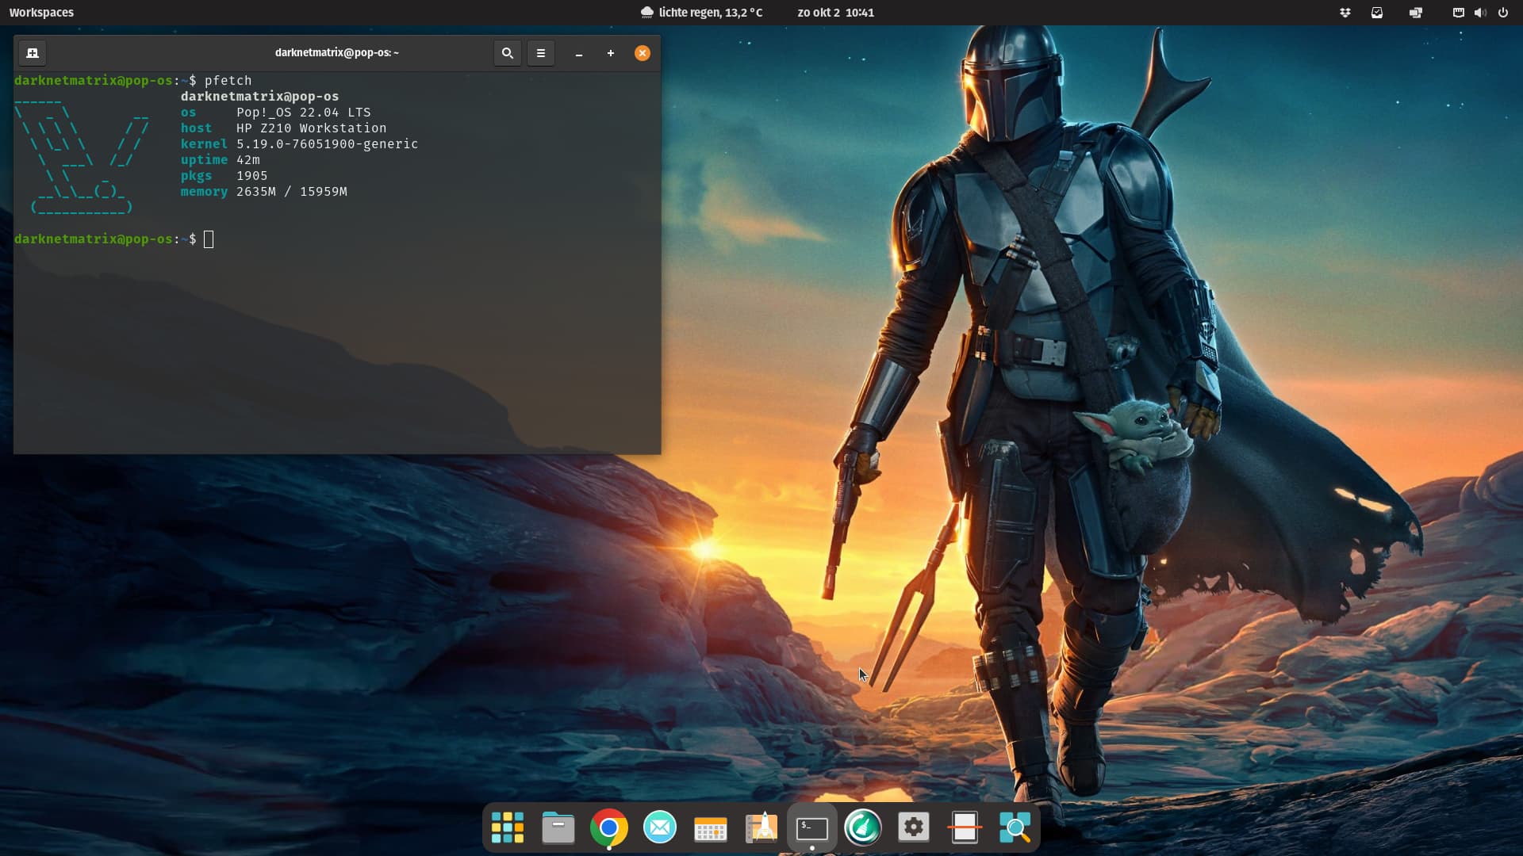Minimize the terminal window
Image resolution: width=1523 pixels, height=856 pixels.
(579, 53)
